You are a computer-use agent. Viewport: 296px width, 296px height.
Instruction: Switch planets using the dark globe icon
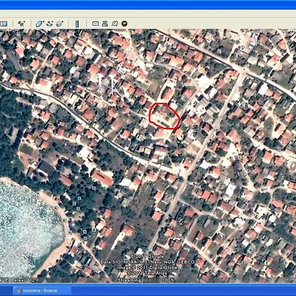(x=124, y=24)
